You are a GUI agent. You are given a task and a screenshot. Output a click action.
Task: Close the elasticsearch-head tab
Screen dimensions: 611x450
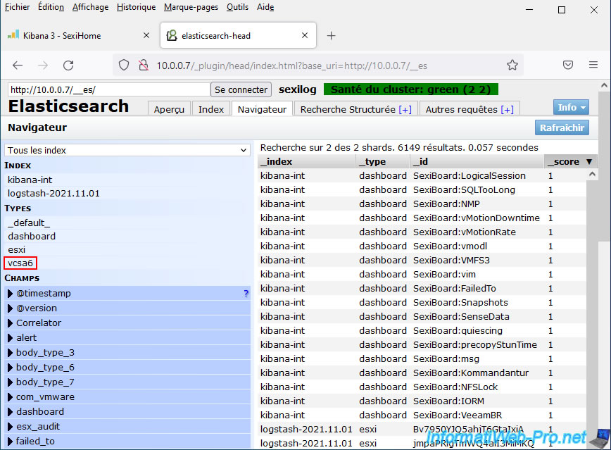tap(305, 35)
